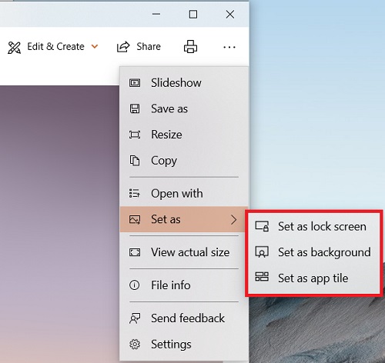
Task: Click the lock screen icon in submenu
Action: 262,226
